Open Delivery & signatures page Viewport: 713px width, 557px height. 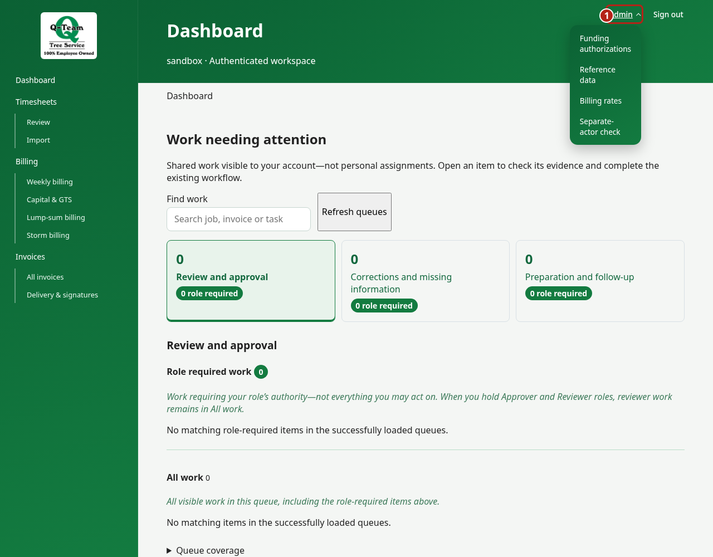[62, 295]
